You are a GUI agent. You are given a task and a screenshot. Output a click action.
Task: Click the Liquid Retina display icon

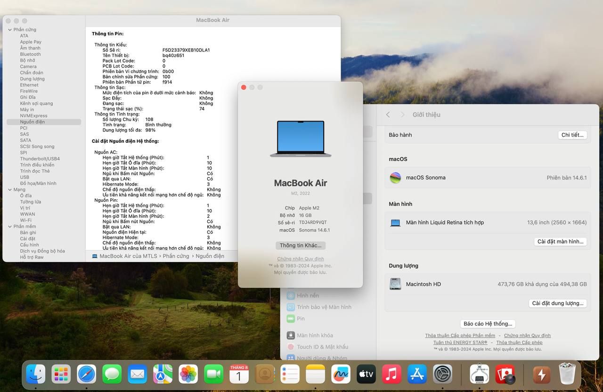[395, 223]
